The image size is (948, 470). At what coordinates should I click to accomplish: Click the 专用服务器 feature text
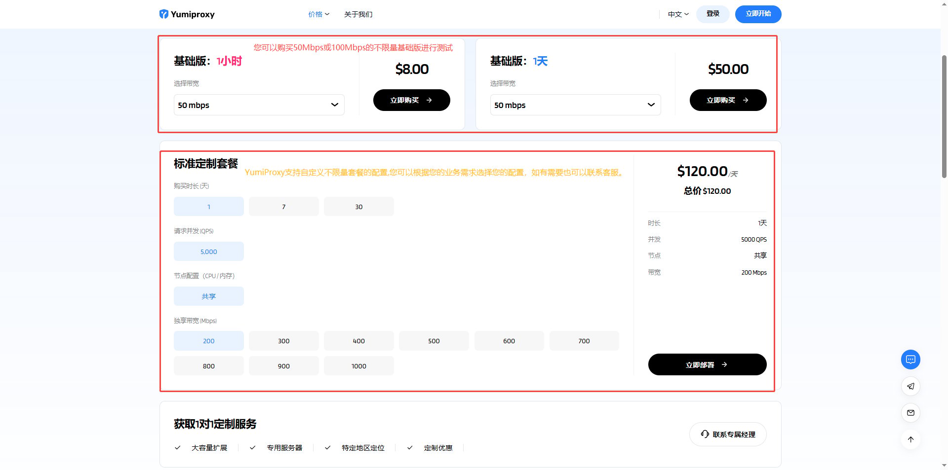(284, 448)
